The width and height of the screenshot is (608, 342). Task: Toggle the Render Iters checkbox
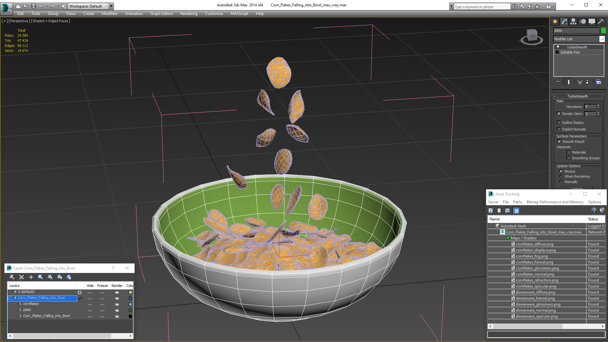(559, 114)
